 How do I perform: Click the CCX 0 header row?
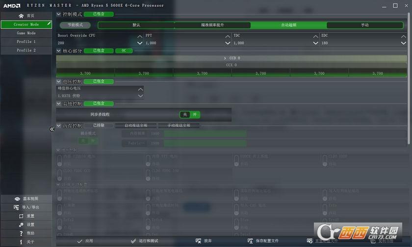[x=232, y=65]
